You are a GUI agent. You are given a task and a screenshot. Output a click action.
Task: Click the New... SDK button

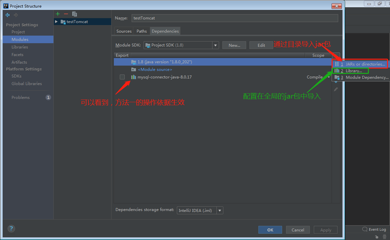pos(234,45)
